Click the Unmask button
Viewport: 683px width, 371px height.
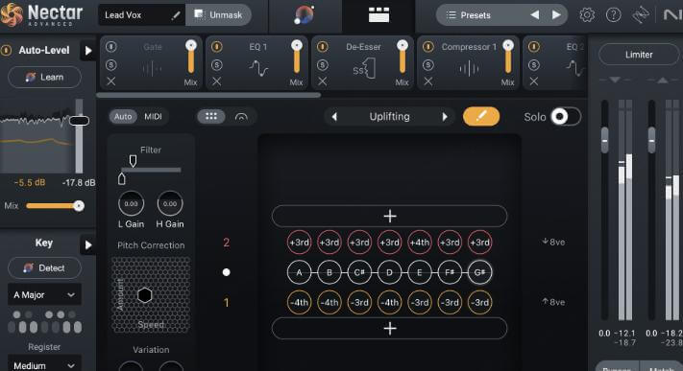coord(218,14)
